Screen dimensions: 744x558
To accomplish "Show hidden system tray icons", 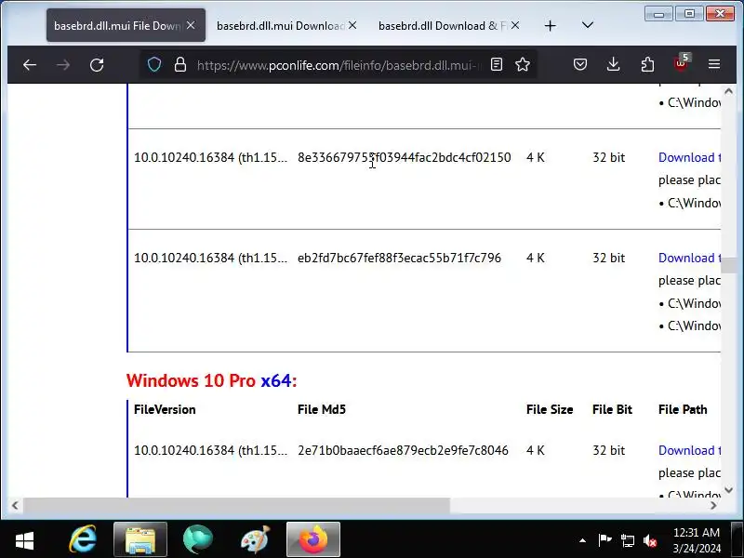I will 583,540.
